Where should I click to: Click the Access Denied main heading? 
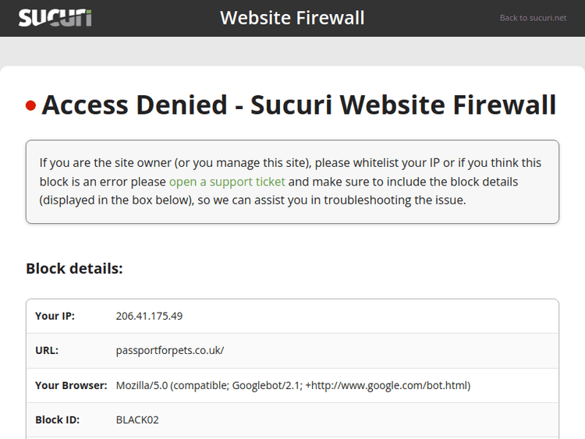click(x=299, y=104)
